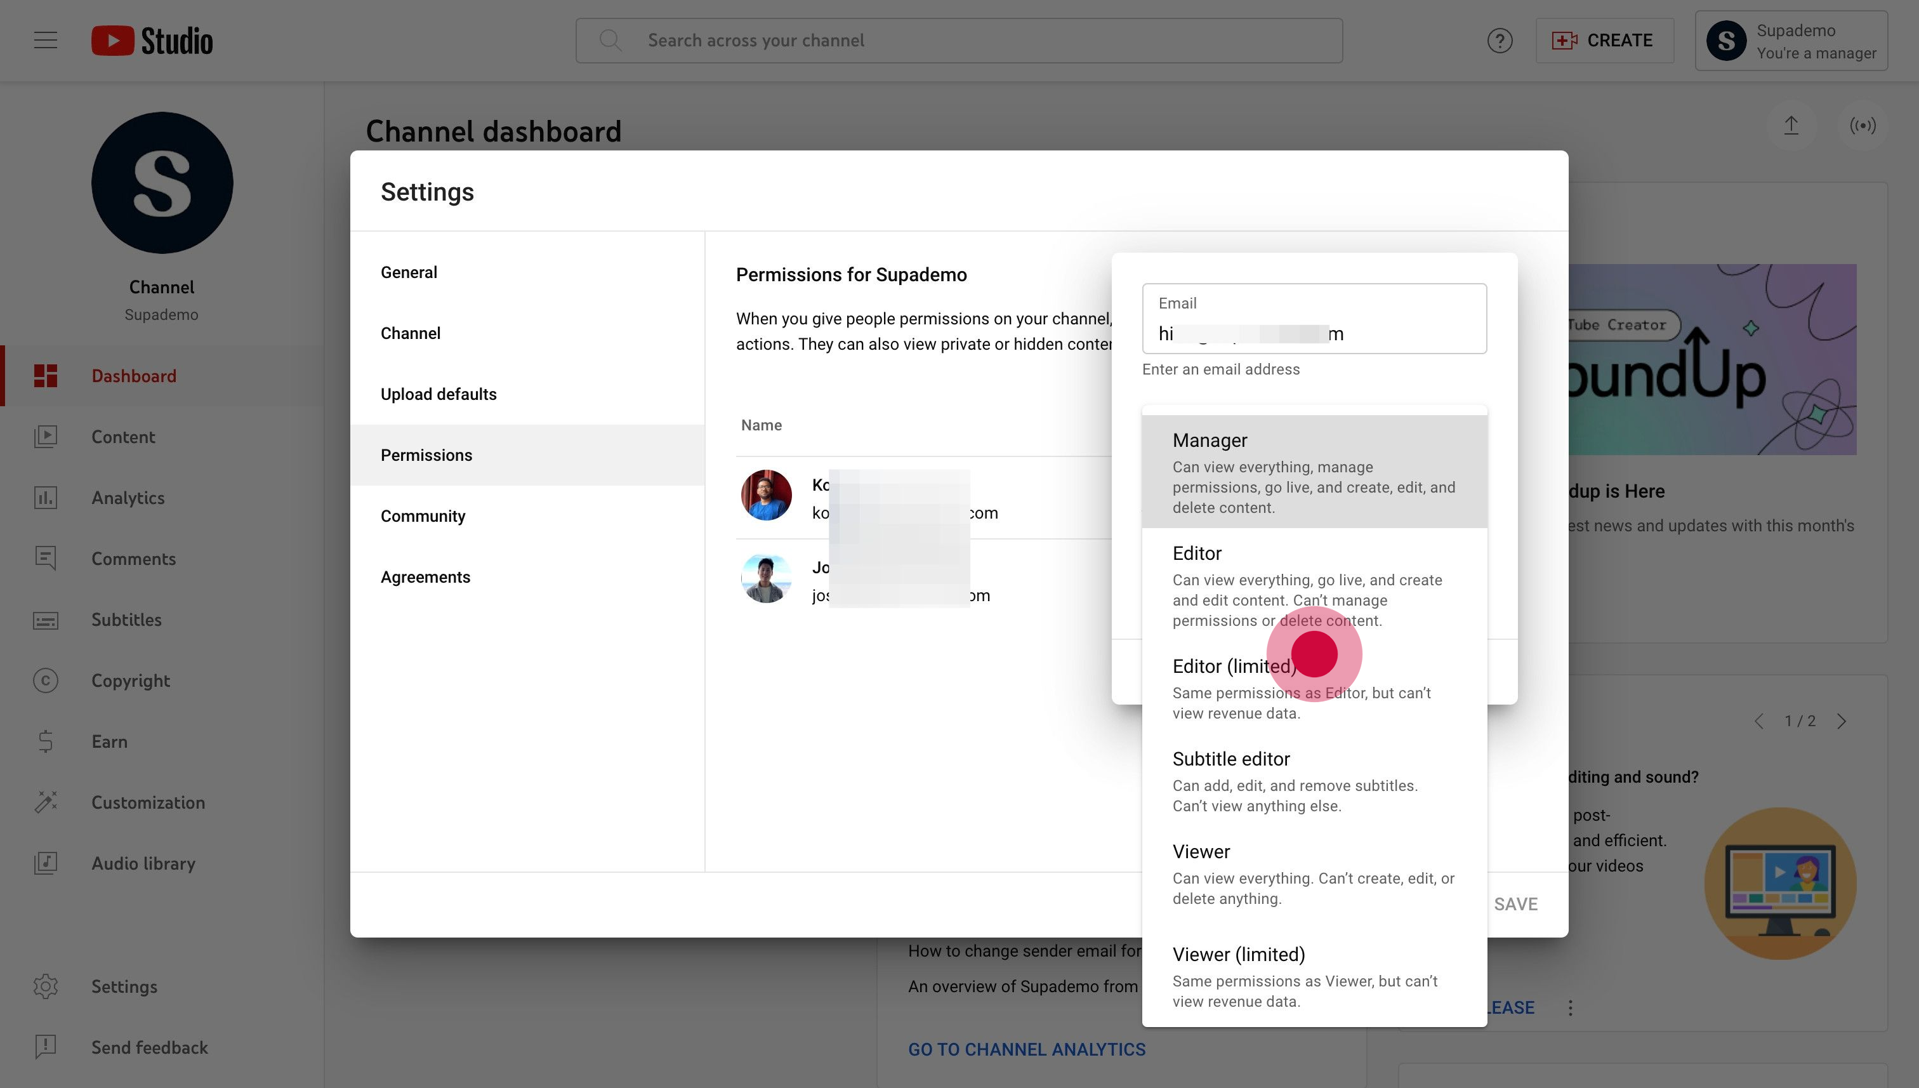
Task: Select the Viewer access role
Action: click(1314, 873)
